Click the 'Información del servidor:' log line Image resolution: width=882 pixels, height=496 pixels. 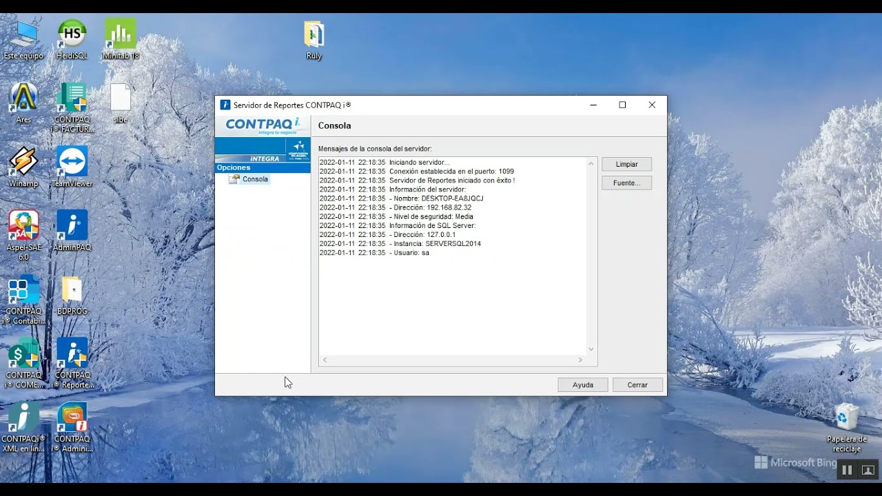pyautogui.click(x=393, y=189)
